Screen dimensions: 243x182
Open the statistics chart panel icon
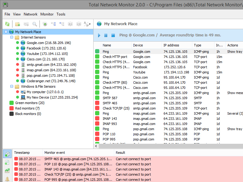pos(7,170)
